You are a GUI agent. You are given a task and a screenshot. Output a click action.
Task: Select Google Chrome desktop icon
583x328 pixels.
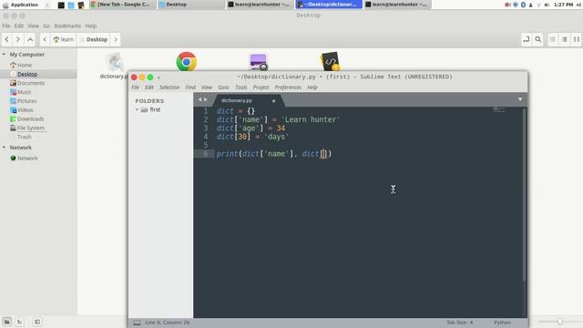[186, 61]
